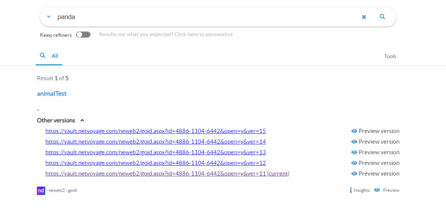Viewport: 446px width, 209px height.
Task: Open the search options dropdown chevron
Action: pos(49,17)
